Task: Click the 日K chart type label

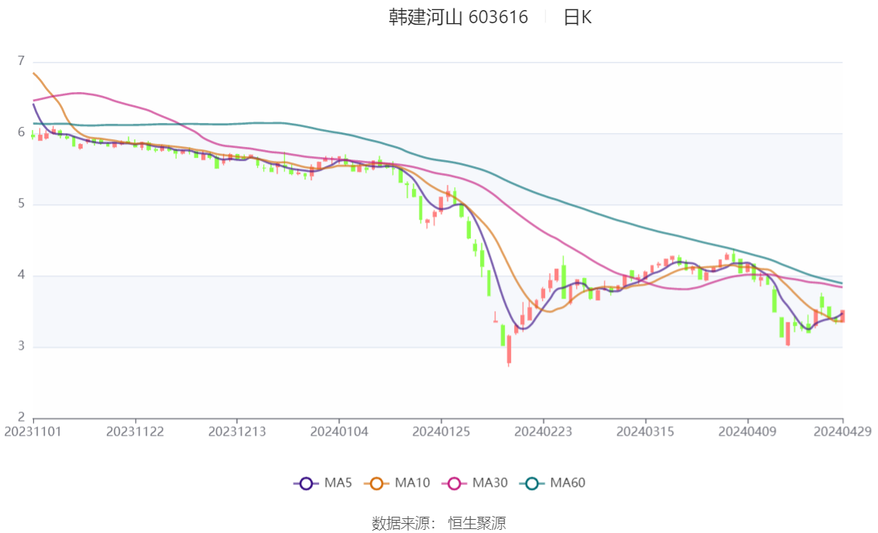Action: (578, 17)
